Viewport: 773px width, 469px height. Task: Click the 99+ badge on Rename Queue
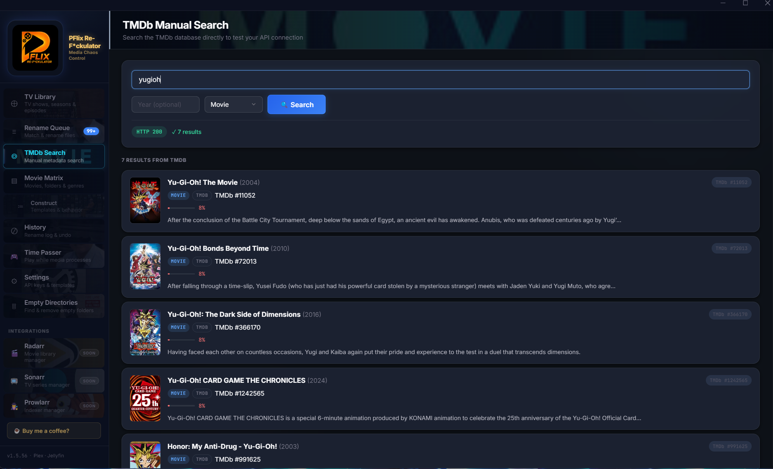(x=91, y=131)
